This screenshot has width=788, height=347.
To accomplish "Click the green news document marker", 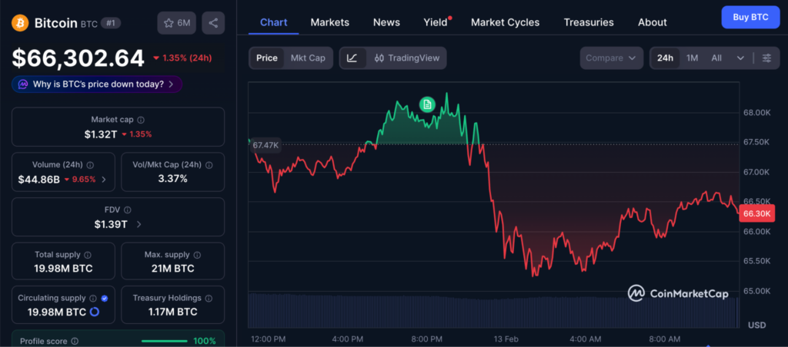I will coord(427,104).
